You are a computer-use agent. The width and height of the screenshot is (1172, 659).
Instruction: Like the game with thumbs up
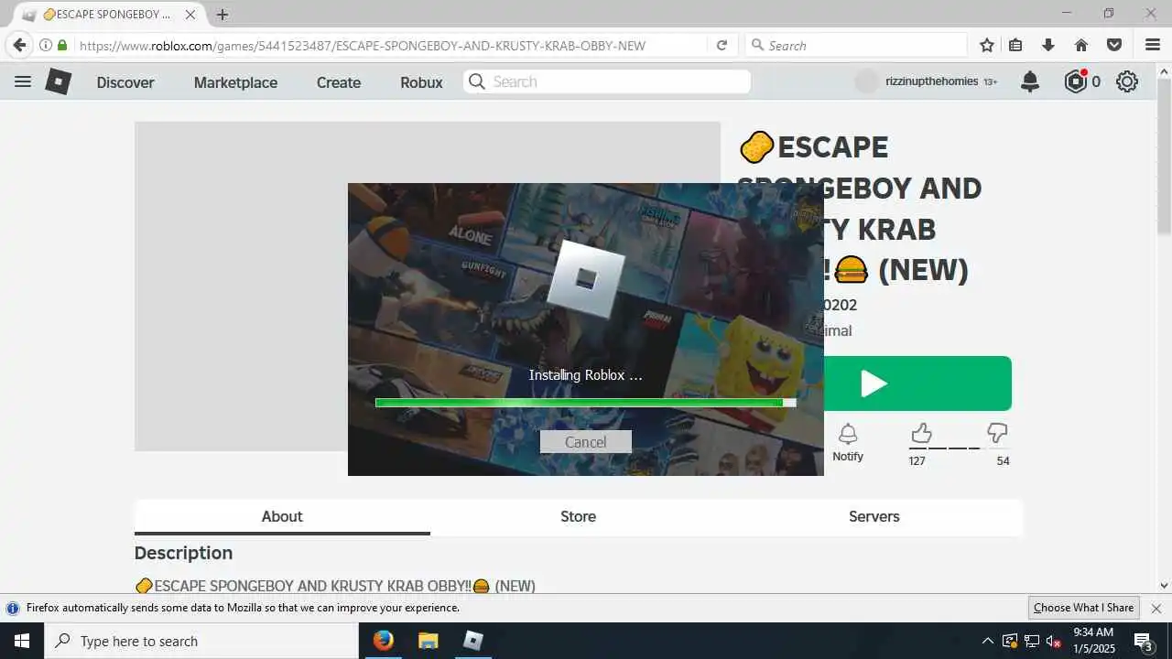(921, 432)
